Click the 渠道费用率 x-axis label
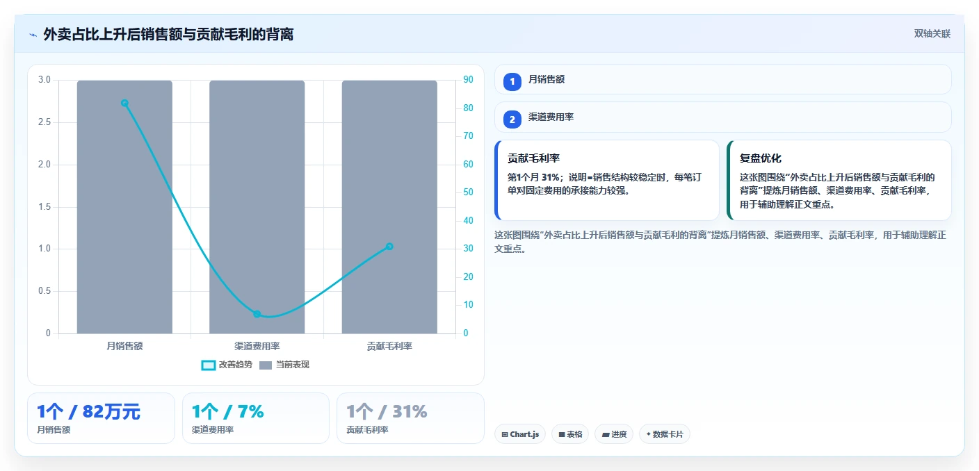The image size is (979, 471). click(x=257, y=345)
